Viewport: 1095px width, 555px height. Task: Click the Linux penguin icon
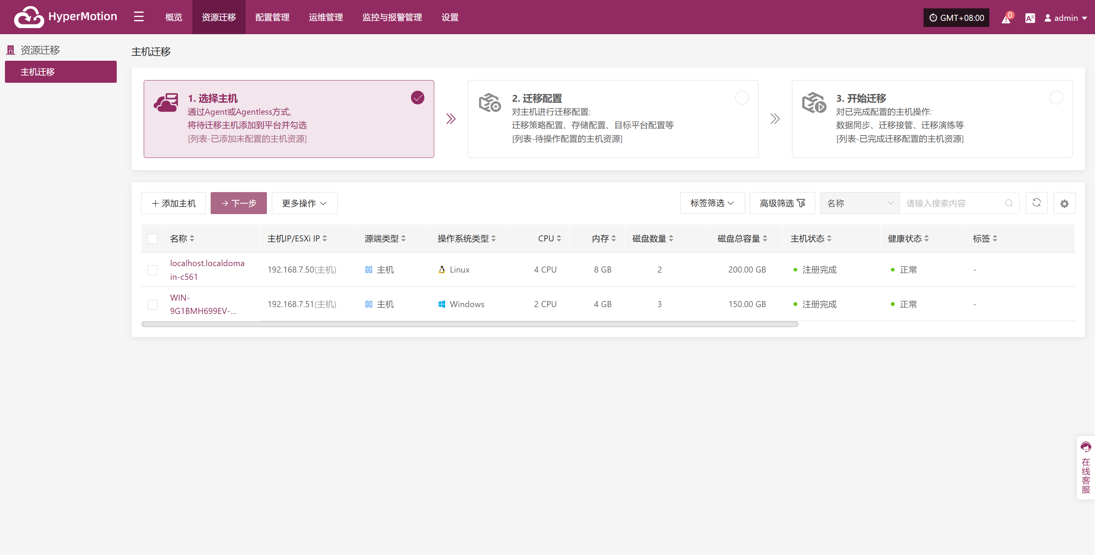coord(442,270)
